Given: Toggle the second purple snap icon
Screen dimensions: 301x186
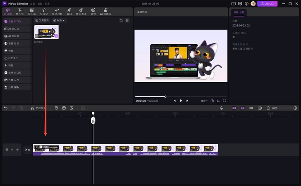Looking at the screenshot, I should click(x=243, y=108).
